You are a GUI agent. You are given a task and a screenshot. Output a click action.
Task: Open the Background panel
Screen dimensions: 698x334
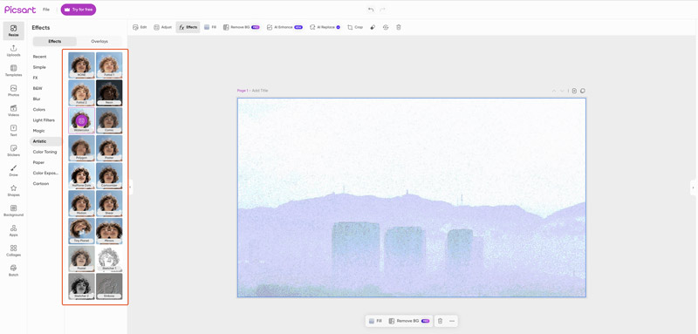pos(13,211)
